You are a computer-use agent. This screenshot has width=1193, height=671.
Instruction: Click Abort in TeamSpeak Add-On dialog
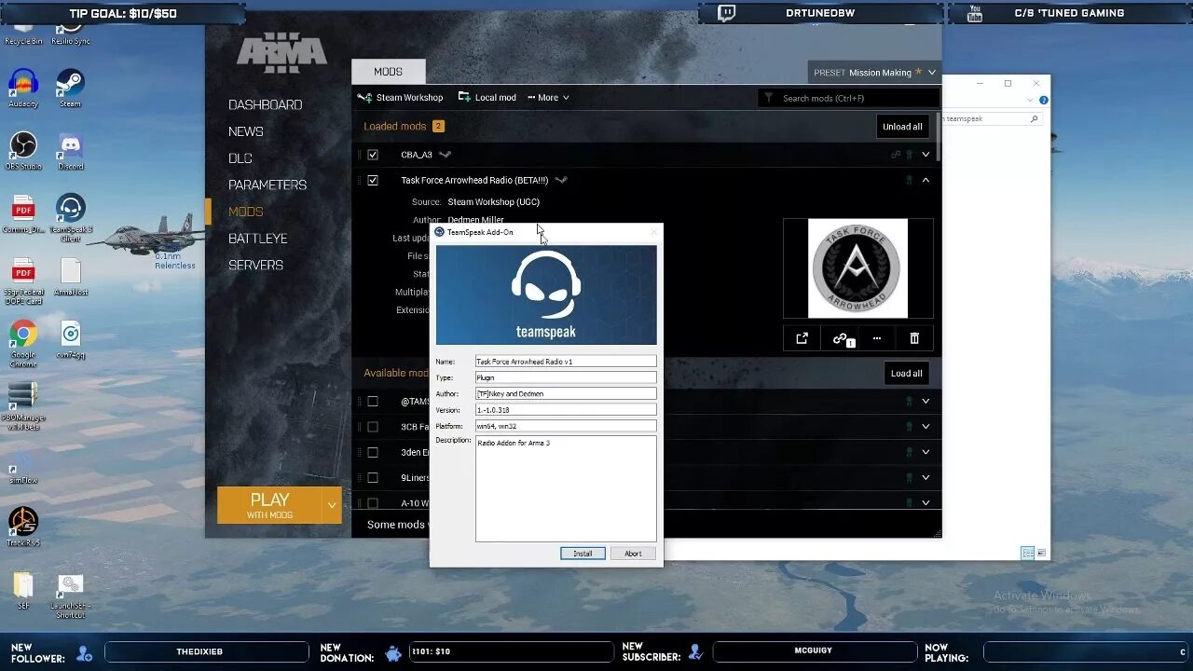[633, 554]
